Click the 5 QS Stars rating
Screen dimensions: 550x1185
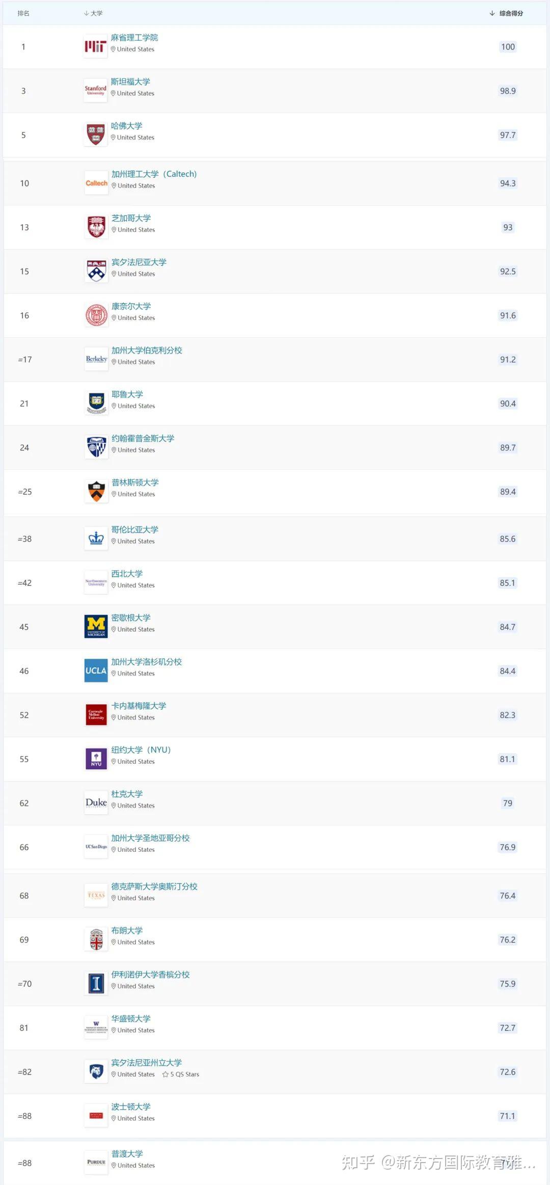181,1074
